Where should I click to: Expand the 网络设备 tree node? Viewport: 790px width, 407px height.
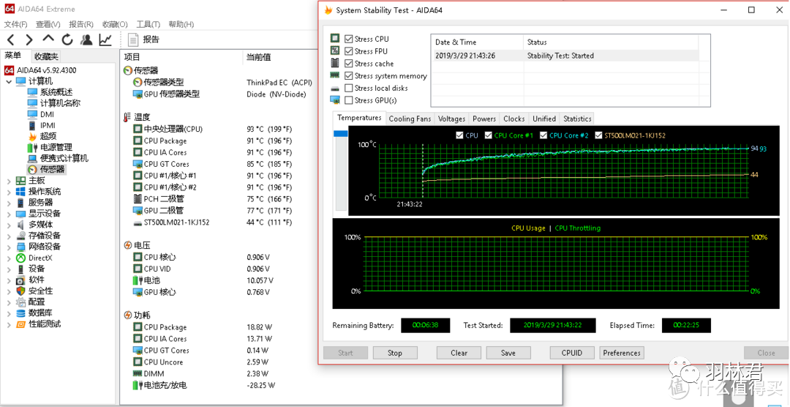point(9,247)
